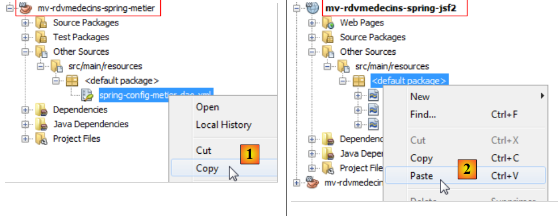
Task: Collapse the mv-rdvmedecins-spring-jsf2 project node
Action: 296,8
